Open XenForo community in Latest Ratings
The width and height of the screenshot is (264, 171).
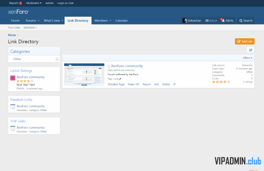(31, 77)
